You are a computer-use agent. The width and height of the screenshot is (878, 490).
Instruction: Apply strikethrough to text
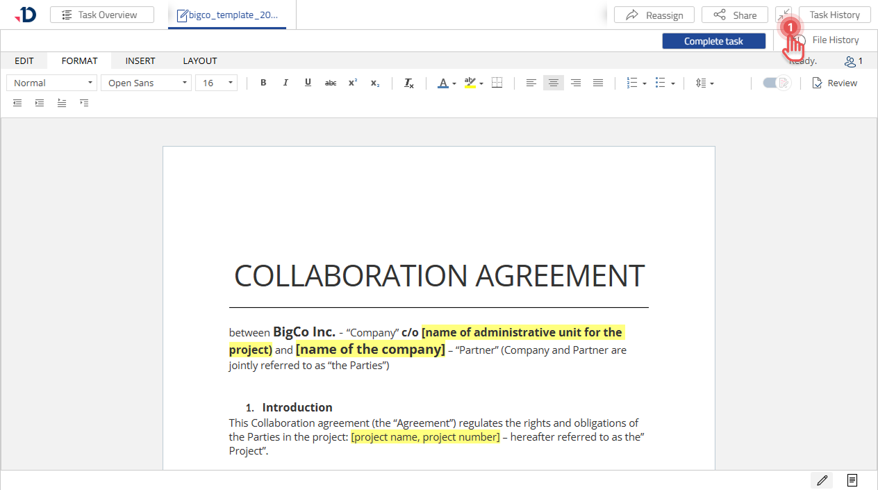331,83
